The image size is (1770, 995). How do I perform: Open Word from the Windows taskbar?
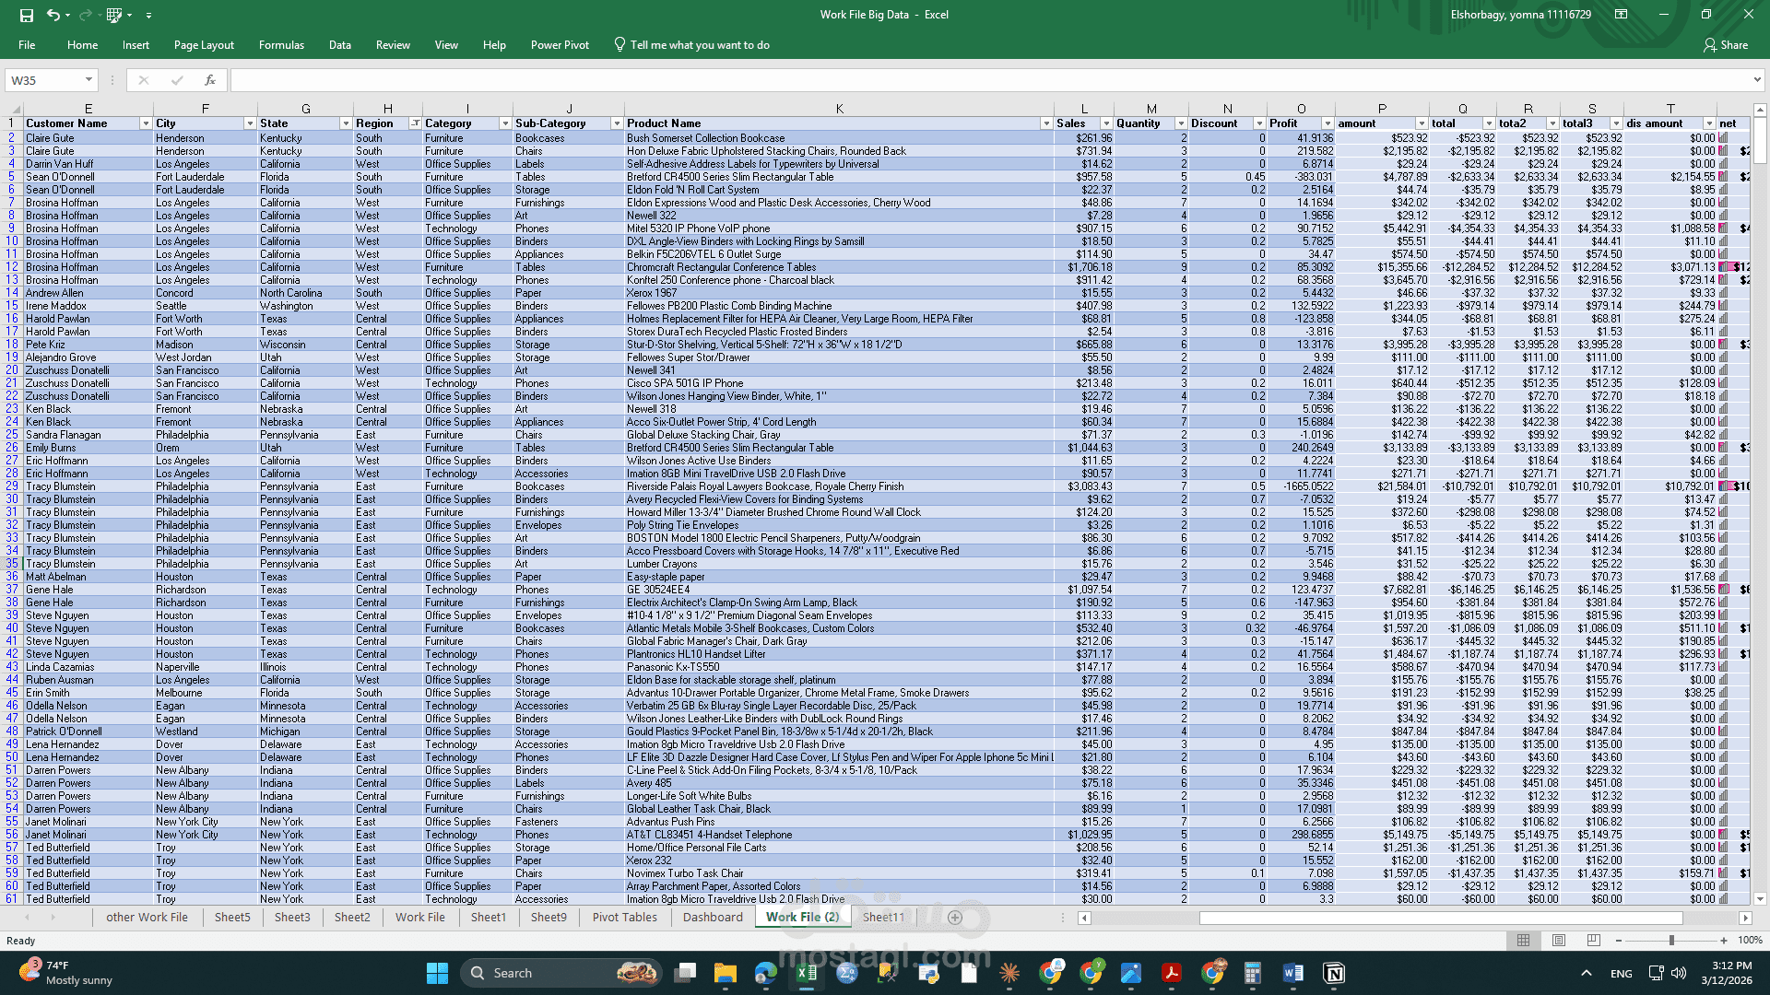point(1292,973)
